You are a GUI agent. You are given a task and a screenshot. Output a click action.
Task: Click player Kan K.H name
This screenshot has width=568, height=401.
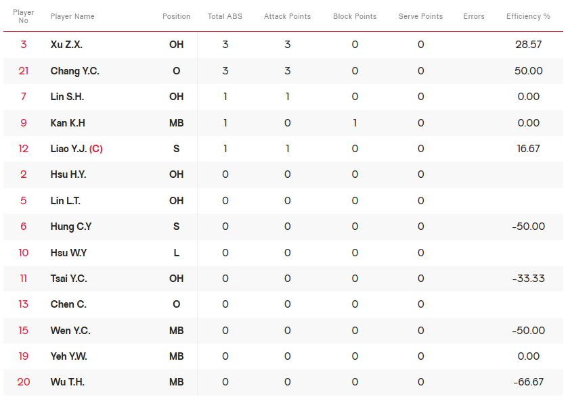point(68,123)
